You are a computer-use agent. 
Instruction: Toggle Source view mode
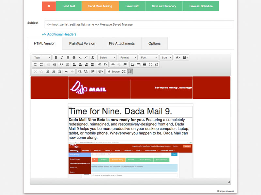point(113,71)
